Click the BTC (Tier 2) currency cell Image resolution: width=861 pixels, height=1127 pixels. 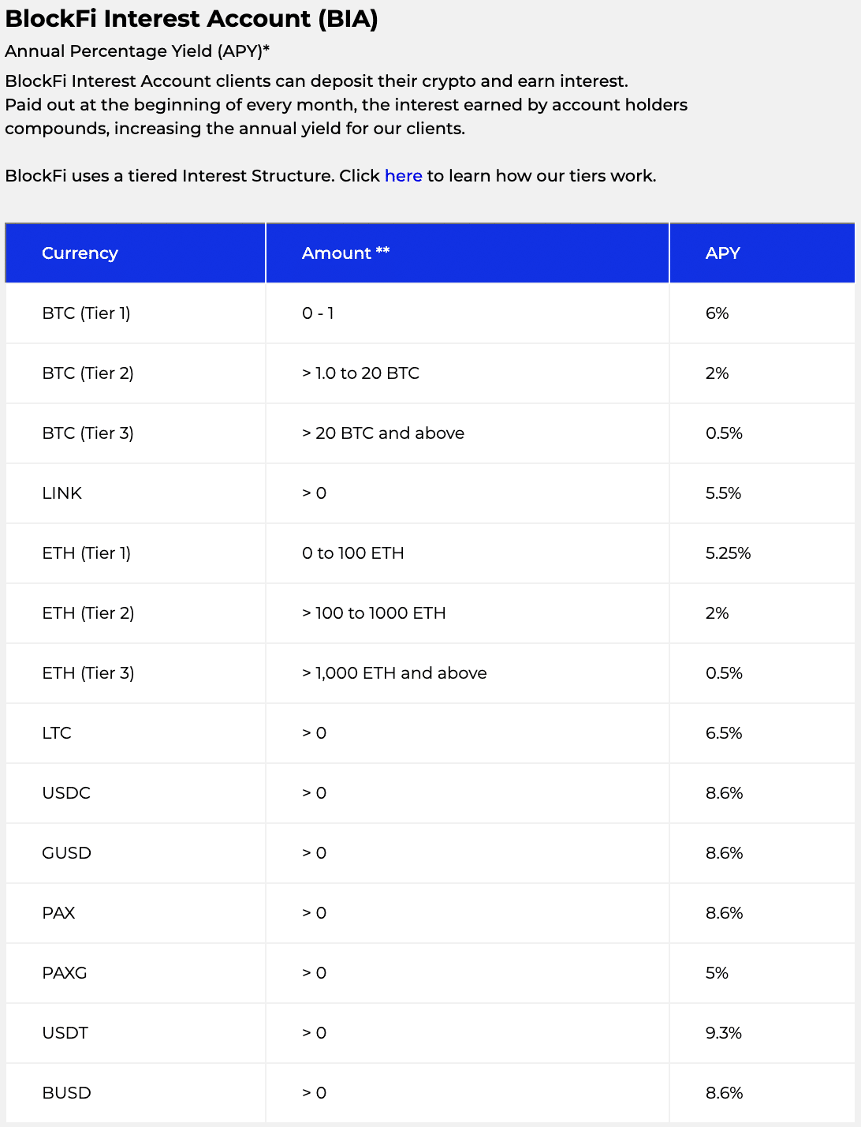[x=136, y=373]
